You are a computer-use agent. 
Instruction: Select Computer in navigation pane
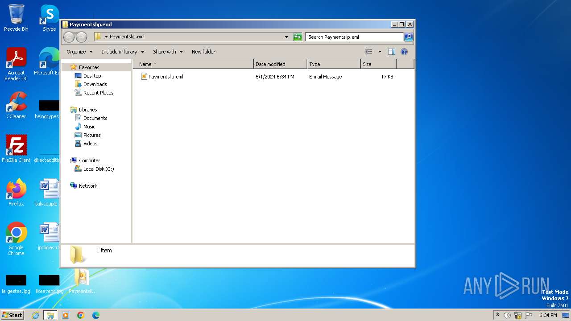[89, 160]
